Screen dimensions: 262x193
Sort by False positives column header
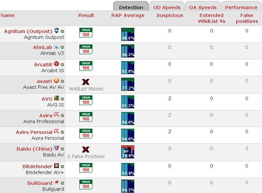coord(247,18)
